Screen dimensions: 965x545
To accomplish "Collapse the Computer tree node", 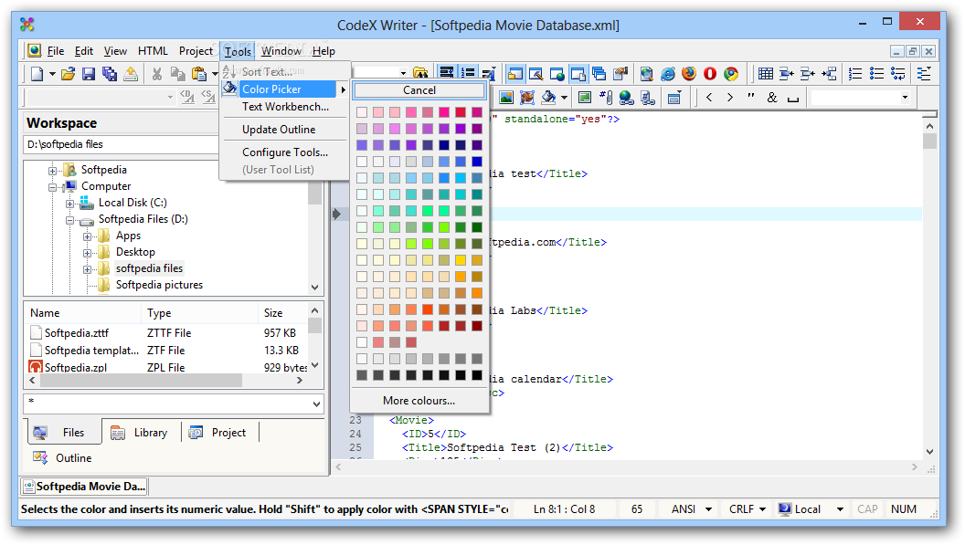I will tap(52, 187).
